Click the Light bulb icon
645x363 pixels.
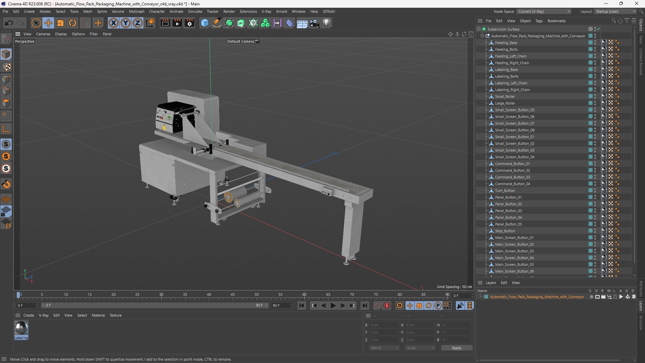(327, 23)
